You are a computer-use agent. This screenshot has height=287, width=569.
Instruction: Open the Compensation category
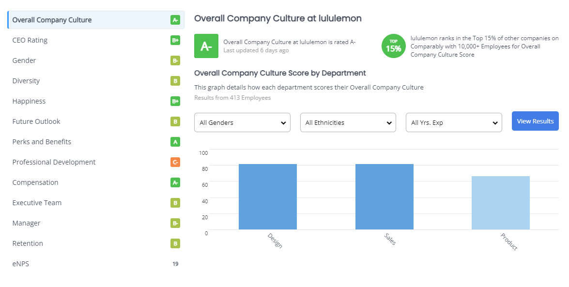point(96,182)
